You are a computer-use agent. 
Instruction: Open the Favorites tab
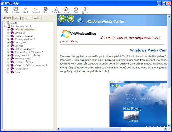coord(36,18)
